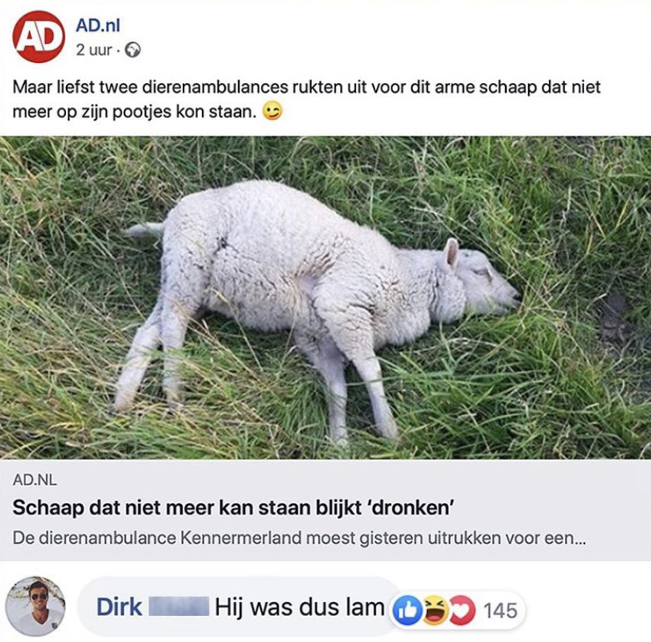Open commenter name Dirk
Viewport: 651px width, 642px height.
(119, 607)
